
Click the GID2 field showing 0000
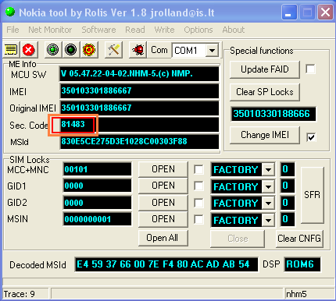point(97,203)
